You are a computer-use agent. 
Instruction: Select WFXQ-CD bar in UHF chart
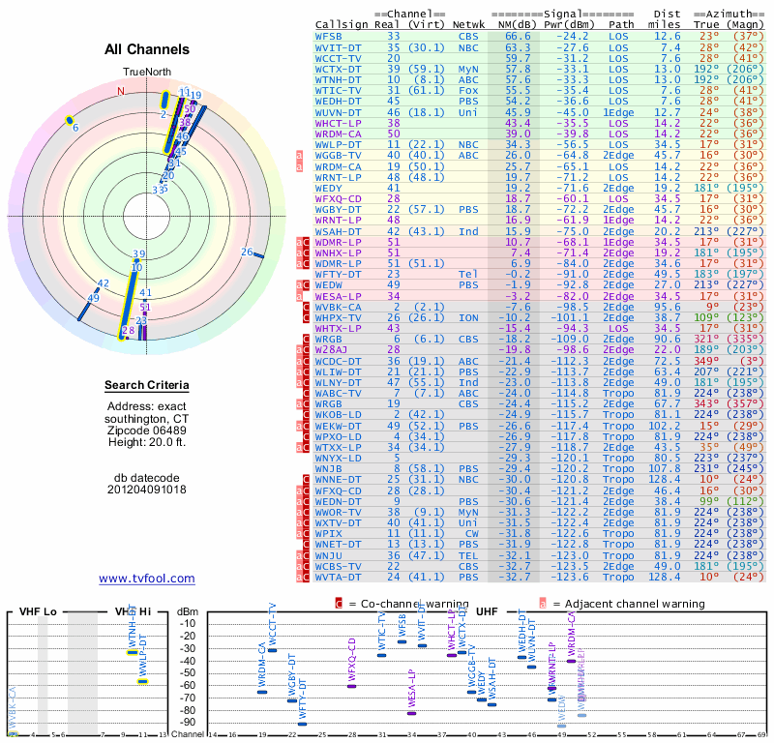[x=351, y=686]
